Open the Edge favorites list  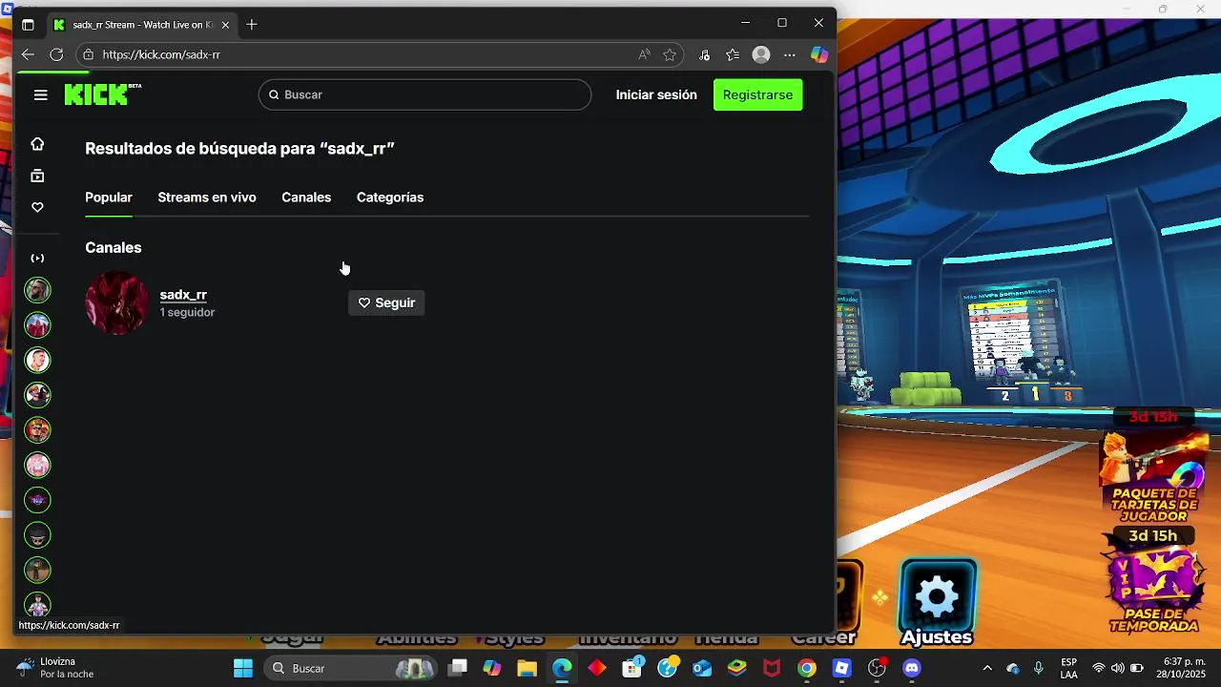click(x=733, y=54)
